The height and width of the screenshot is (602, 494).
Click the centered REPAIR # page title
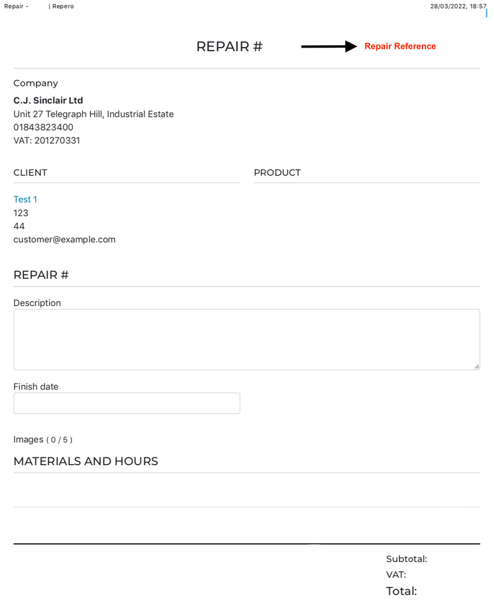tap(229, 47)
